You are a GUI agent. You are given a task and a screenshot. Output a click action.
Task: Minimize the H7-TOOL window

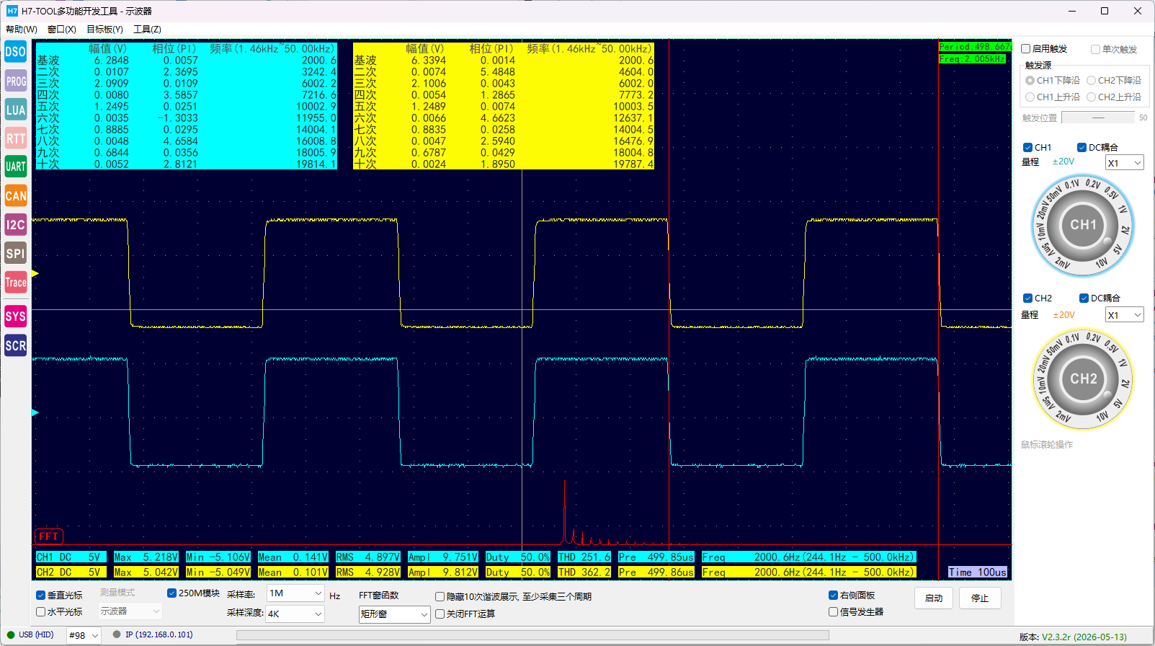pos(1071,11)
